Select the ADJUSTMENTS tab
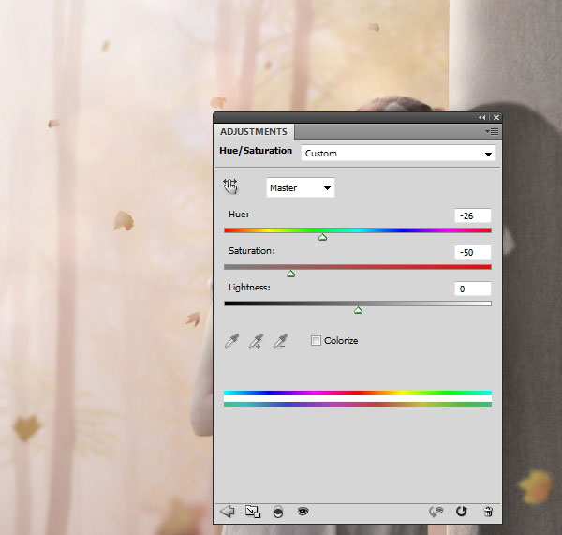 click(254, 131)
